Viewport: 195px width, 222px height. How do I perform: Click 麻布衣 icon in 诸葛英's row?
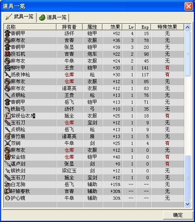click(x=8, y=88)
